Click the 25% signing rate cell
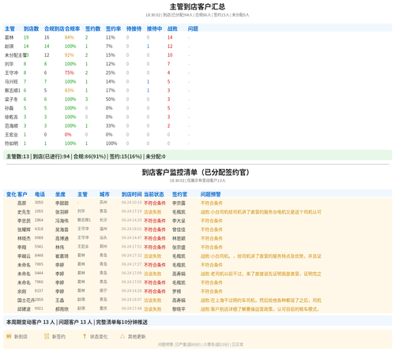 pos(111,73)
